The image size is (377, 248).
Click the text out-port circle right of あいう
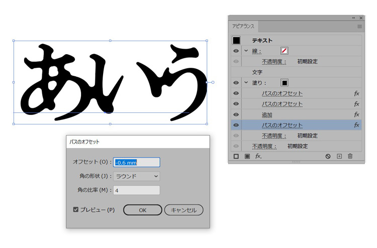(x=213, y=82)
